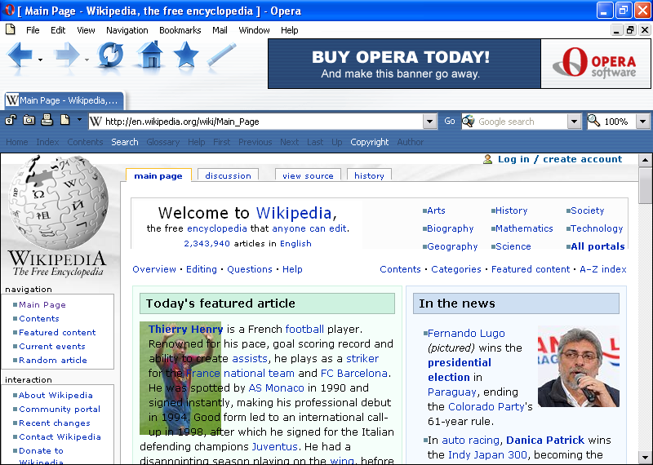Open bookmarks with the star icon
This screenshot has height=465, width=653.
click(186, 55)
